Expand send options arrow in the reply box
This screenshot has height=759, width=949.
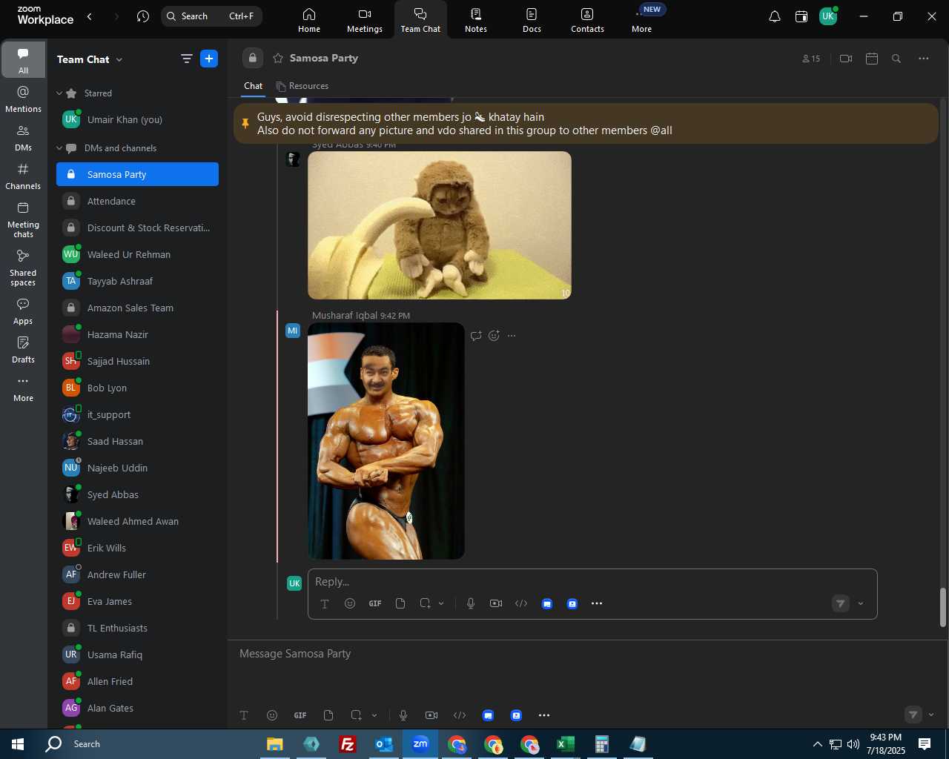(861, 604)
